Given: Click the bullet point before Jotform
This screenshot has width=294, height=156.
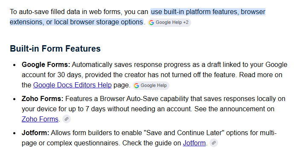Looking at the screenshot, I should pyautogui.click(x=15, y=133).
